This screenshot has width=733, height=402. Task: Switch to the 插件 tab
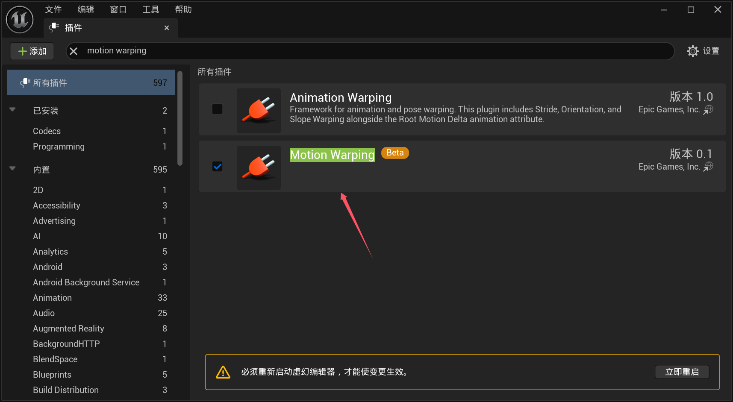(x=111, y=28)
